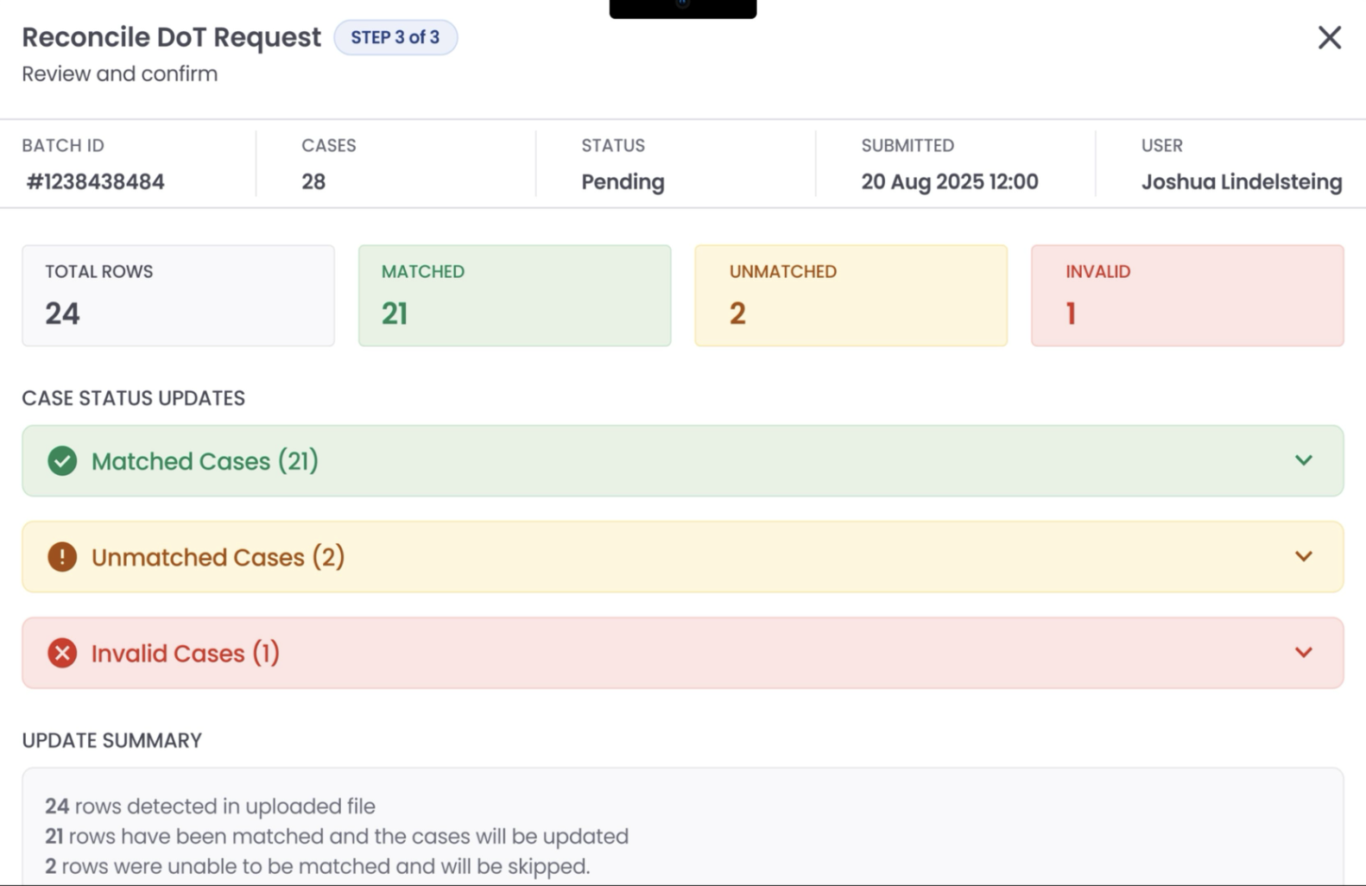Screen dimensions: 1366x886
Task: Select the Unmatched 2 card
Action: [x=851, y=295]
